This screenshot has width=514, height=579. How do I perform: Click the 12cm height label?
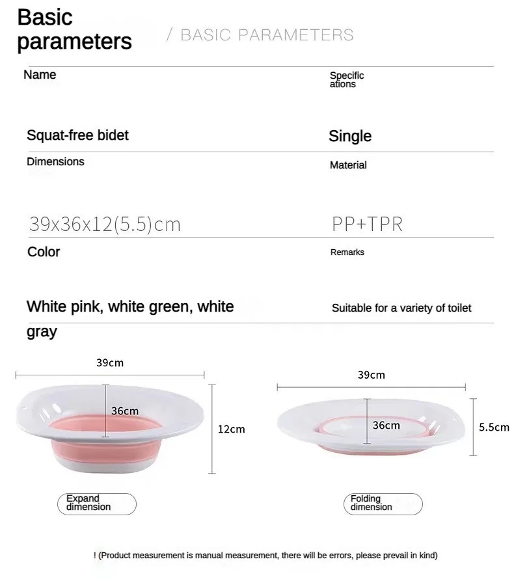pos(231,429)
